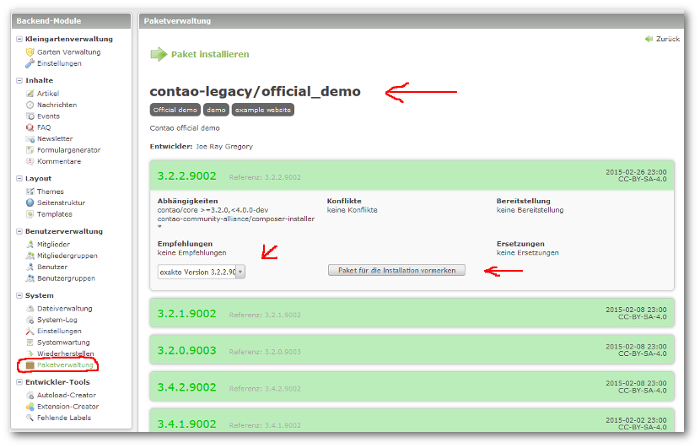Collapse the System section
This screenshot has height=448, width=700.
click(19, 295)
